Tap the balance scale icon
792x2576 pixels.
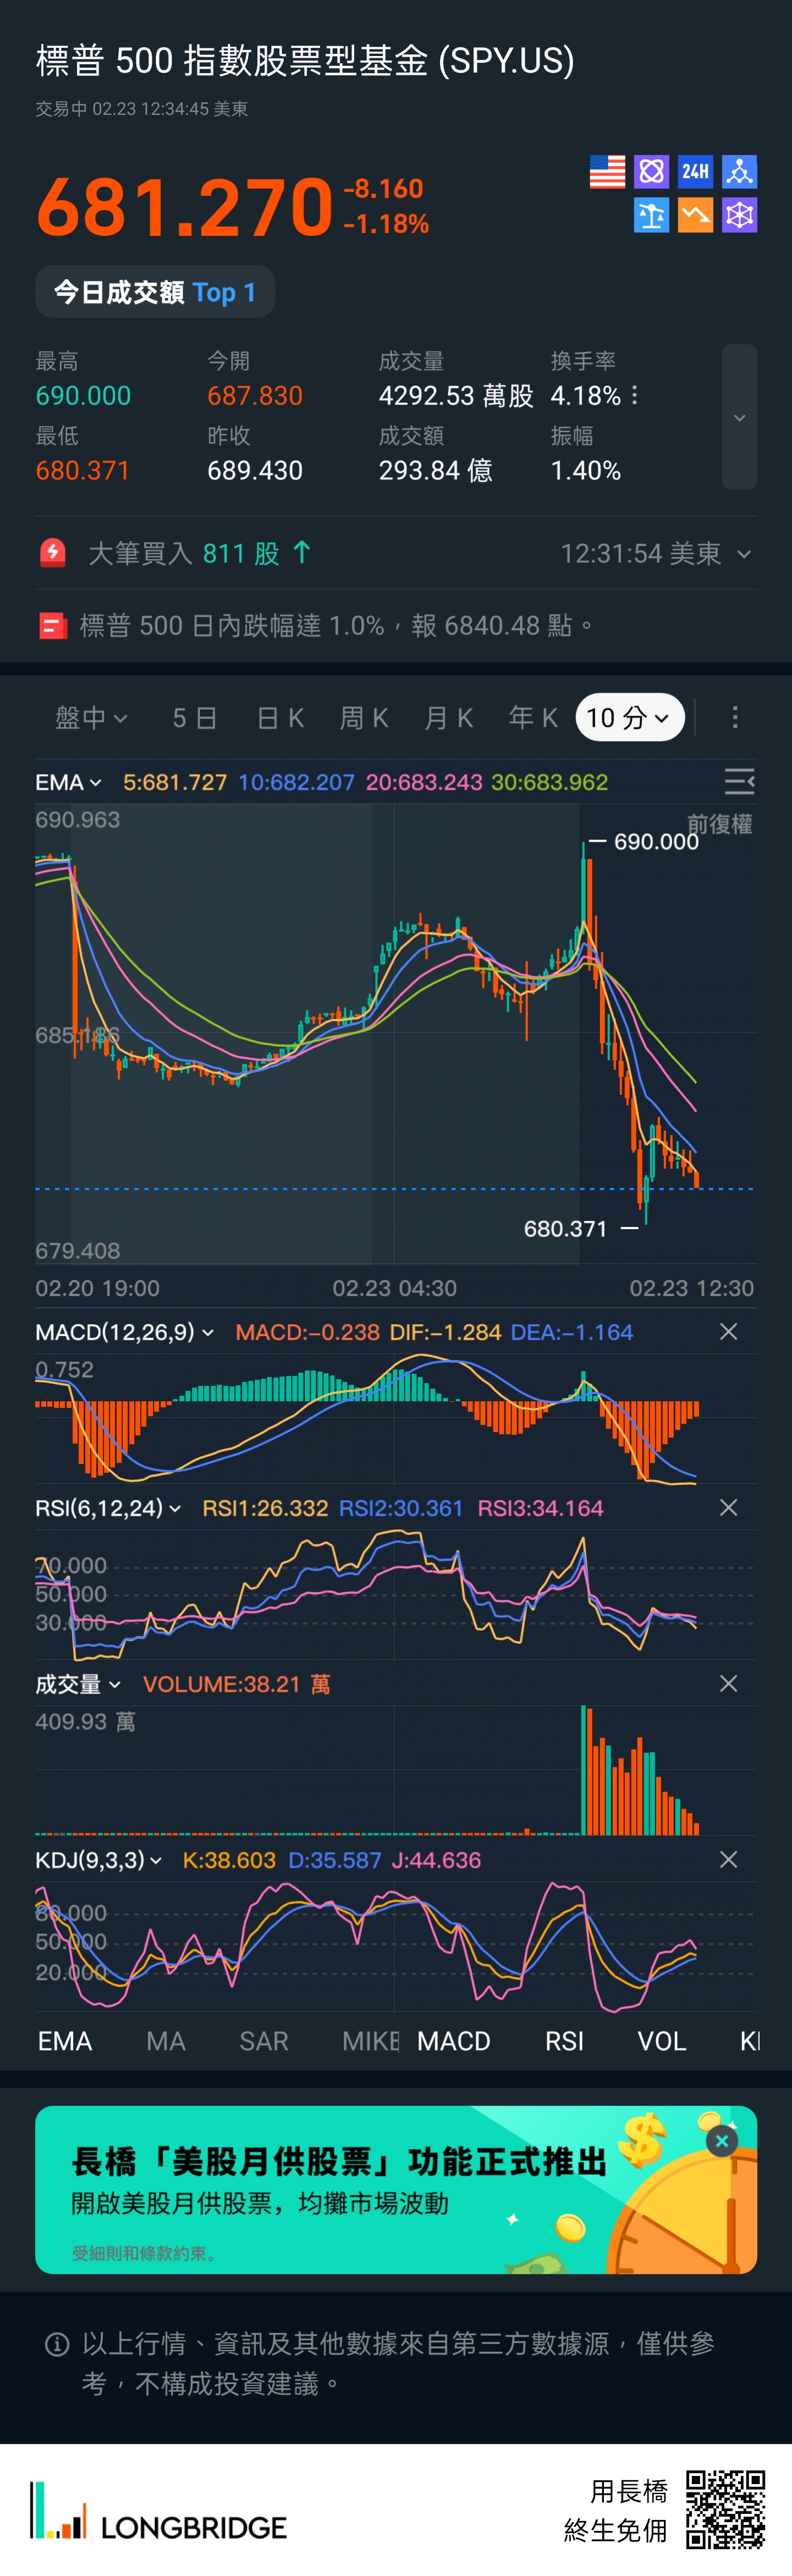pos(651,215)
